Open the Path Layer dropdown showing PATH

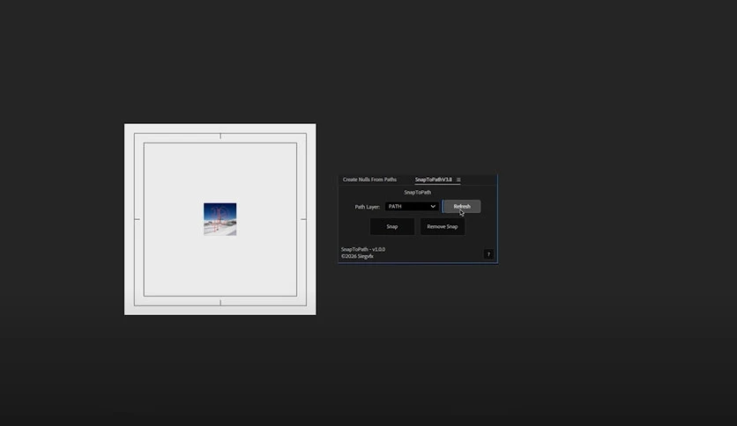click(412, 207)
